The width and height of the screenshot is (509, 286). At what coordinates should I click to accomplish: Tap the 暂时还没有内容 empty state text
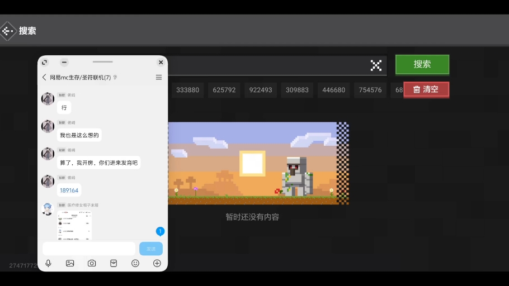click(x=252, y=217)
